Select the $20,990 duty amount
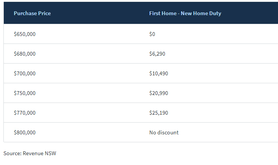Image resolution: width=278 pixels, height=165 pixels. click(159, 93)
